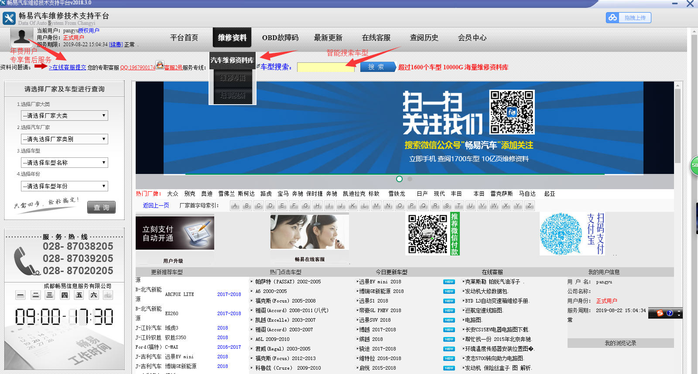Open the 在线客服 menu tab

(x=376, y=38)
